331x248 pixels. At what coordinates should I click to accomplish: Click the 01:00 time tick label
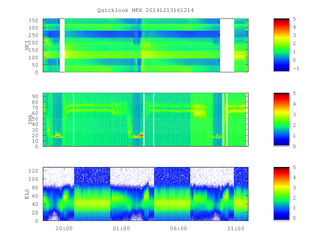click(121, 229)
